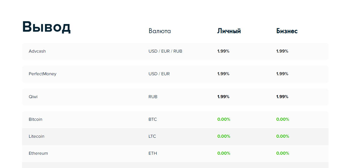
Task: Click the "Вывод" page heading
Action: click(46, 27)
